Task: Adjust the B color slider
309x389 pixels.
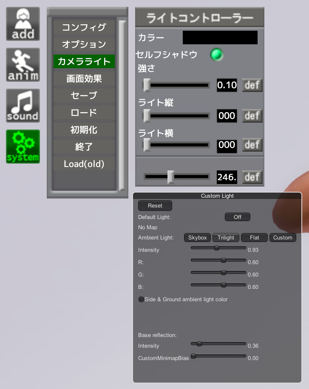Action: tap(218, 285)
